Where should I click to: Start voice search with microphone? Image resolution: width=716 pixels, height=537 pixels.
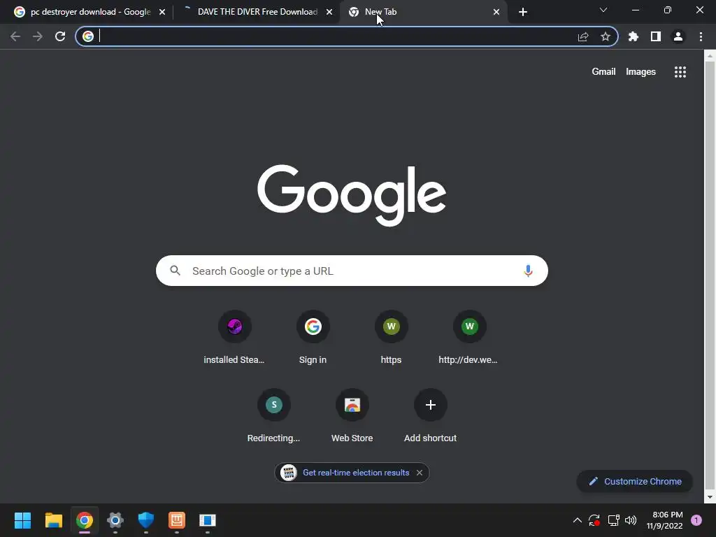[x=528, y=271]
